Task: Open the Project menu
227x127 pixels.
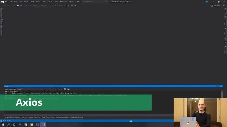Action: (x=26, y=2)
